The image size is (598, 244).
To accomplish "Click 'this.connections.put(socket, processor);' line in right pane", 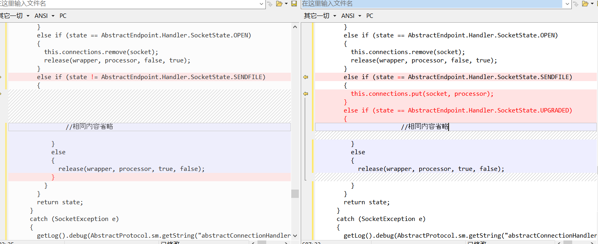I will coord(456,94).
